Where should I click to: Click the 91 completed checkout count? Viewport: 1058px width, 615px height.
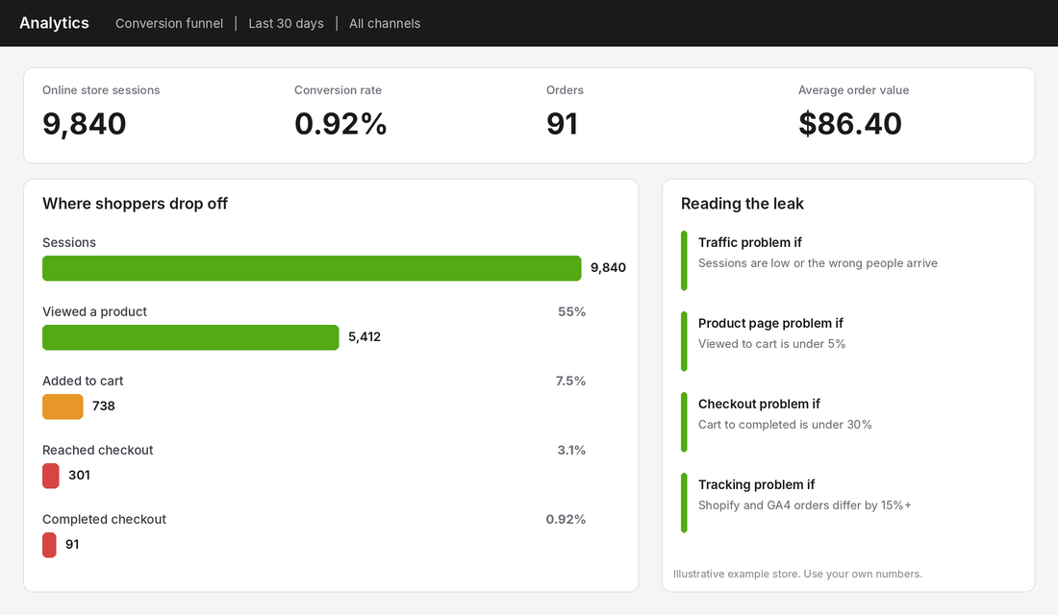coord(72,544)
